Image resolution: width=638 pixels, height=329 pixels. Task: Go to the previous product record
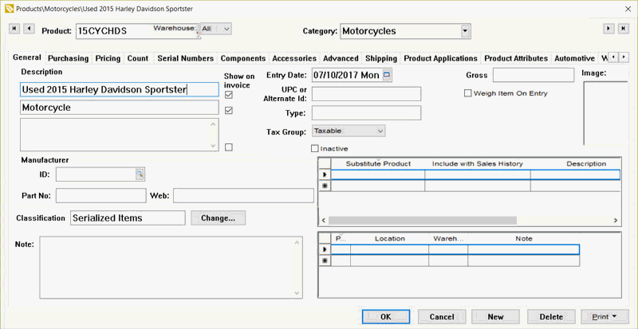(29, 29)
